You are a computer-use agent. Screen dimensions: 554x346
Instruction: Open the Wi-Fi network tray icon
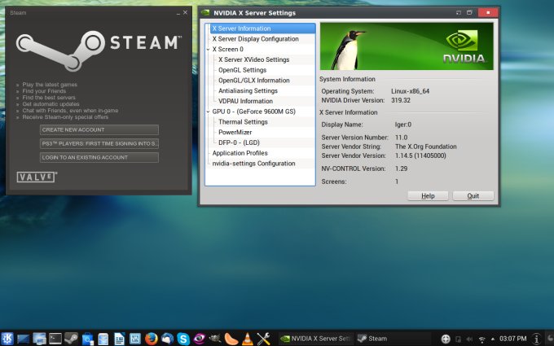coord(481,339)
